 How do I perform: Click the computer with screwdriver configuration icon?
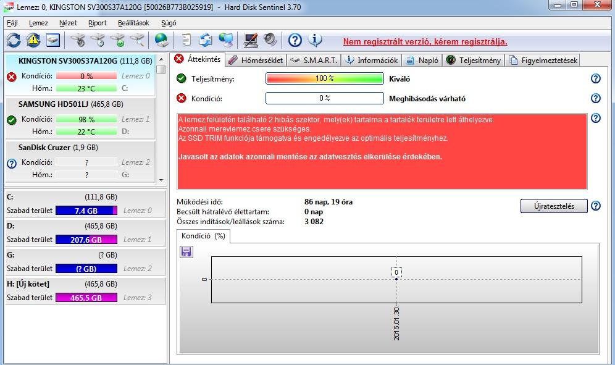tap(251, 40)
